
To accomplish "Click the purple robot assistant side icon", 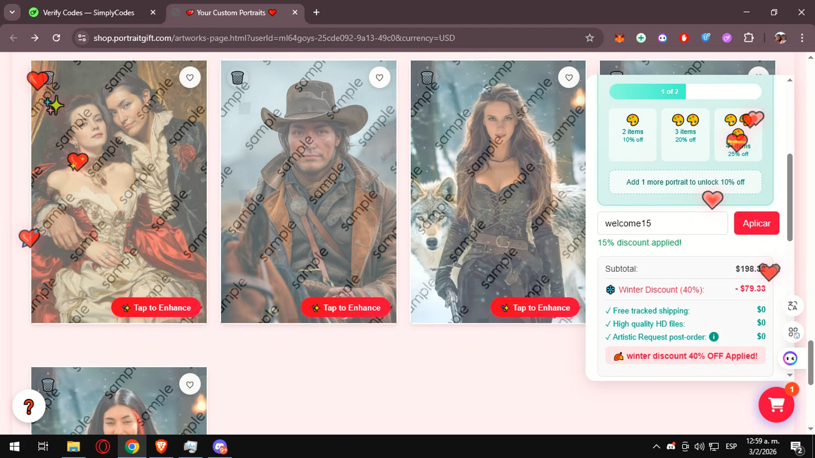I will click(790, 358).
